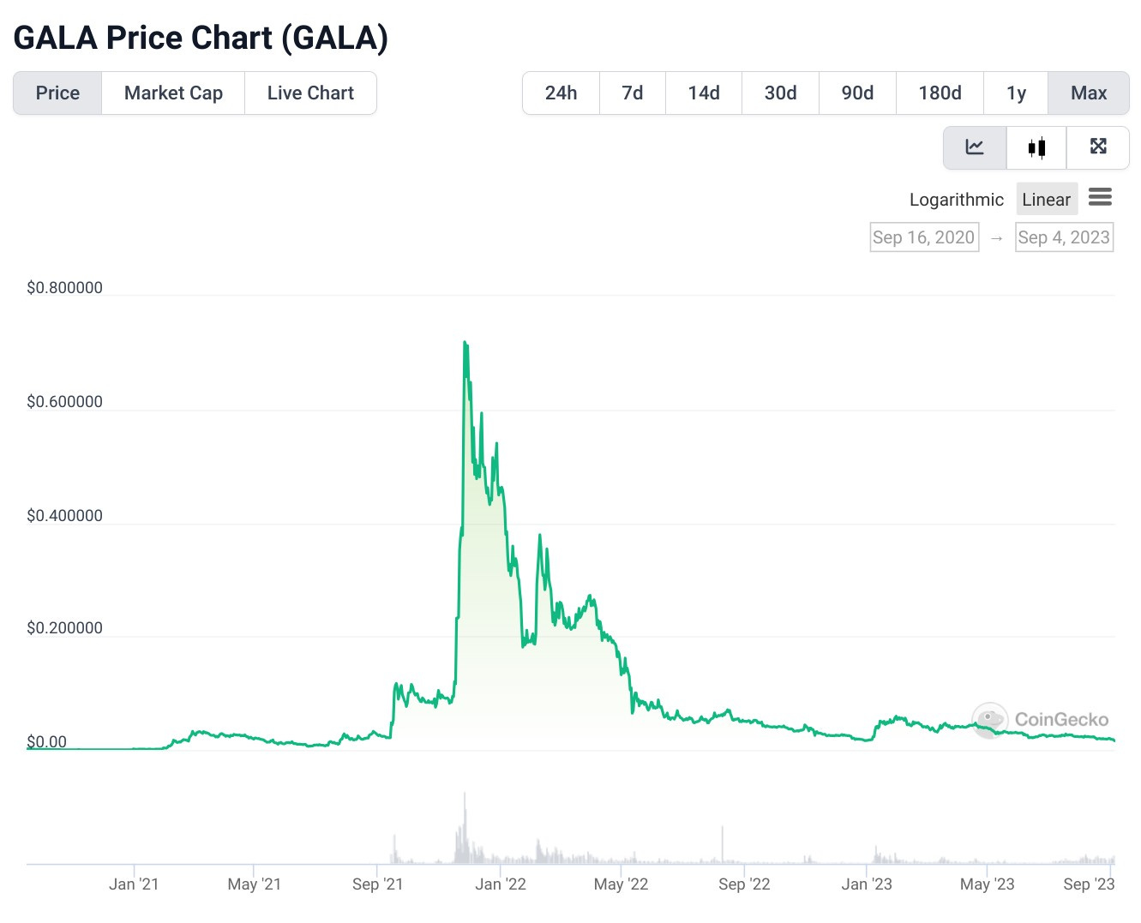Switch to the candlestick chart icon
This screenshot has height=923, width=1141.
[1036, 147]
